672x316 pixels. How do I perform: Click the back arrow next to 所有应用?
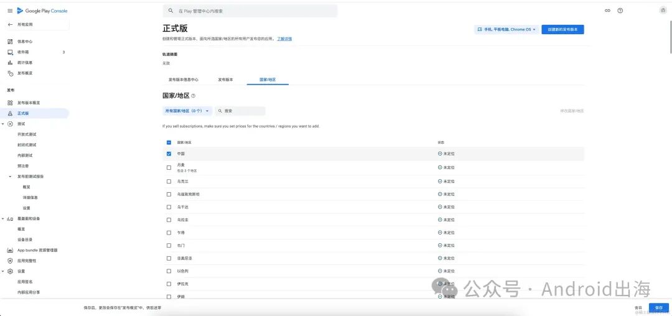tap(11, 24)
